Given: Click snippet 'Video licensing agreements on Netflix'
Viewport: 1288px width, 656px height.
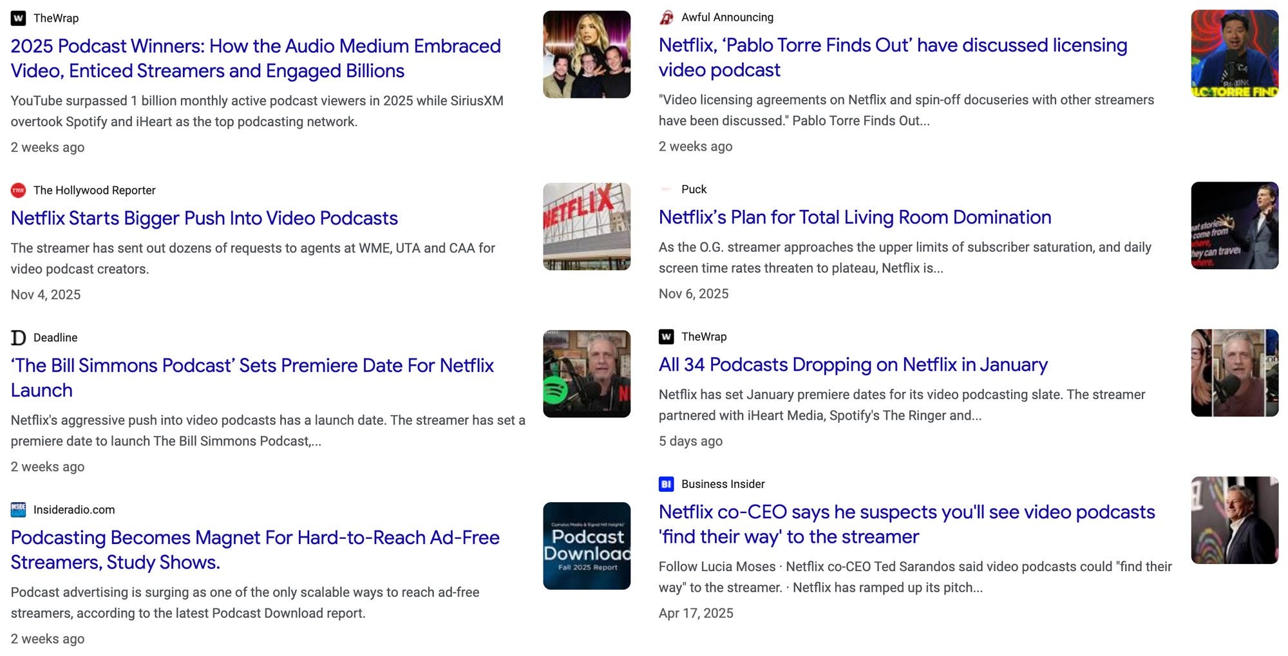Looking at the screenshot, I should tap(907, 110).
